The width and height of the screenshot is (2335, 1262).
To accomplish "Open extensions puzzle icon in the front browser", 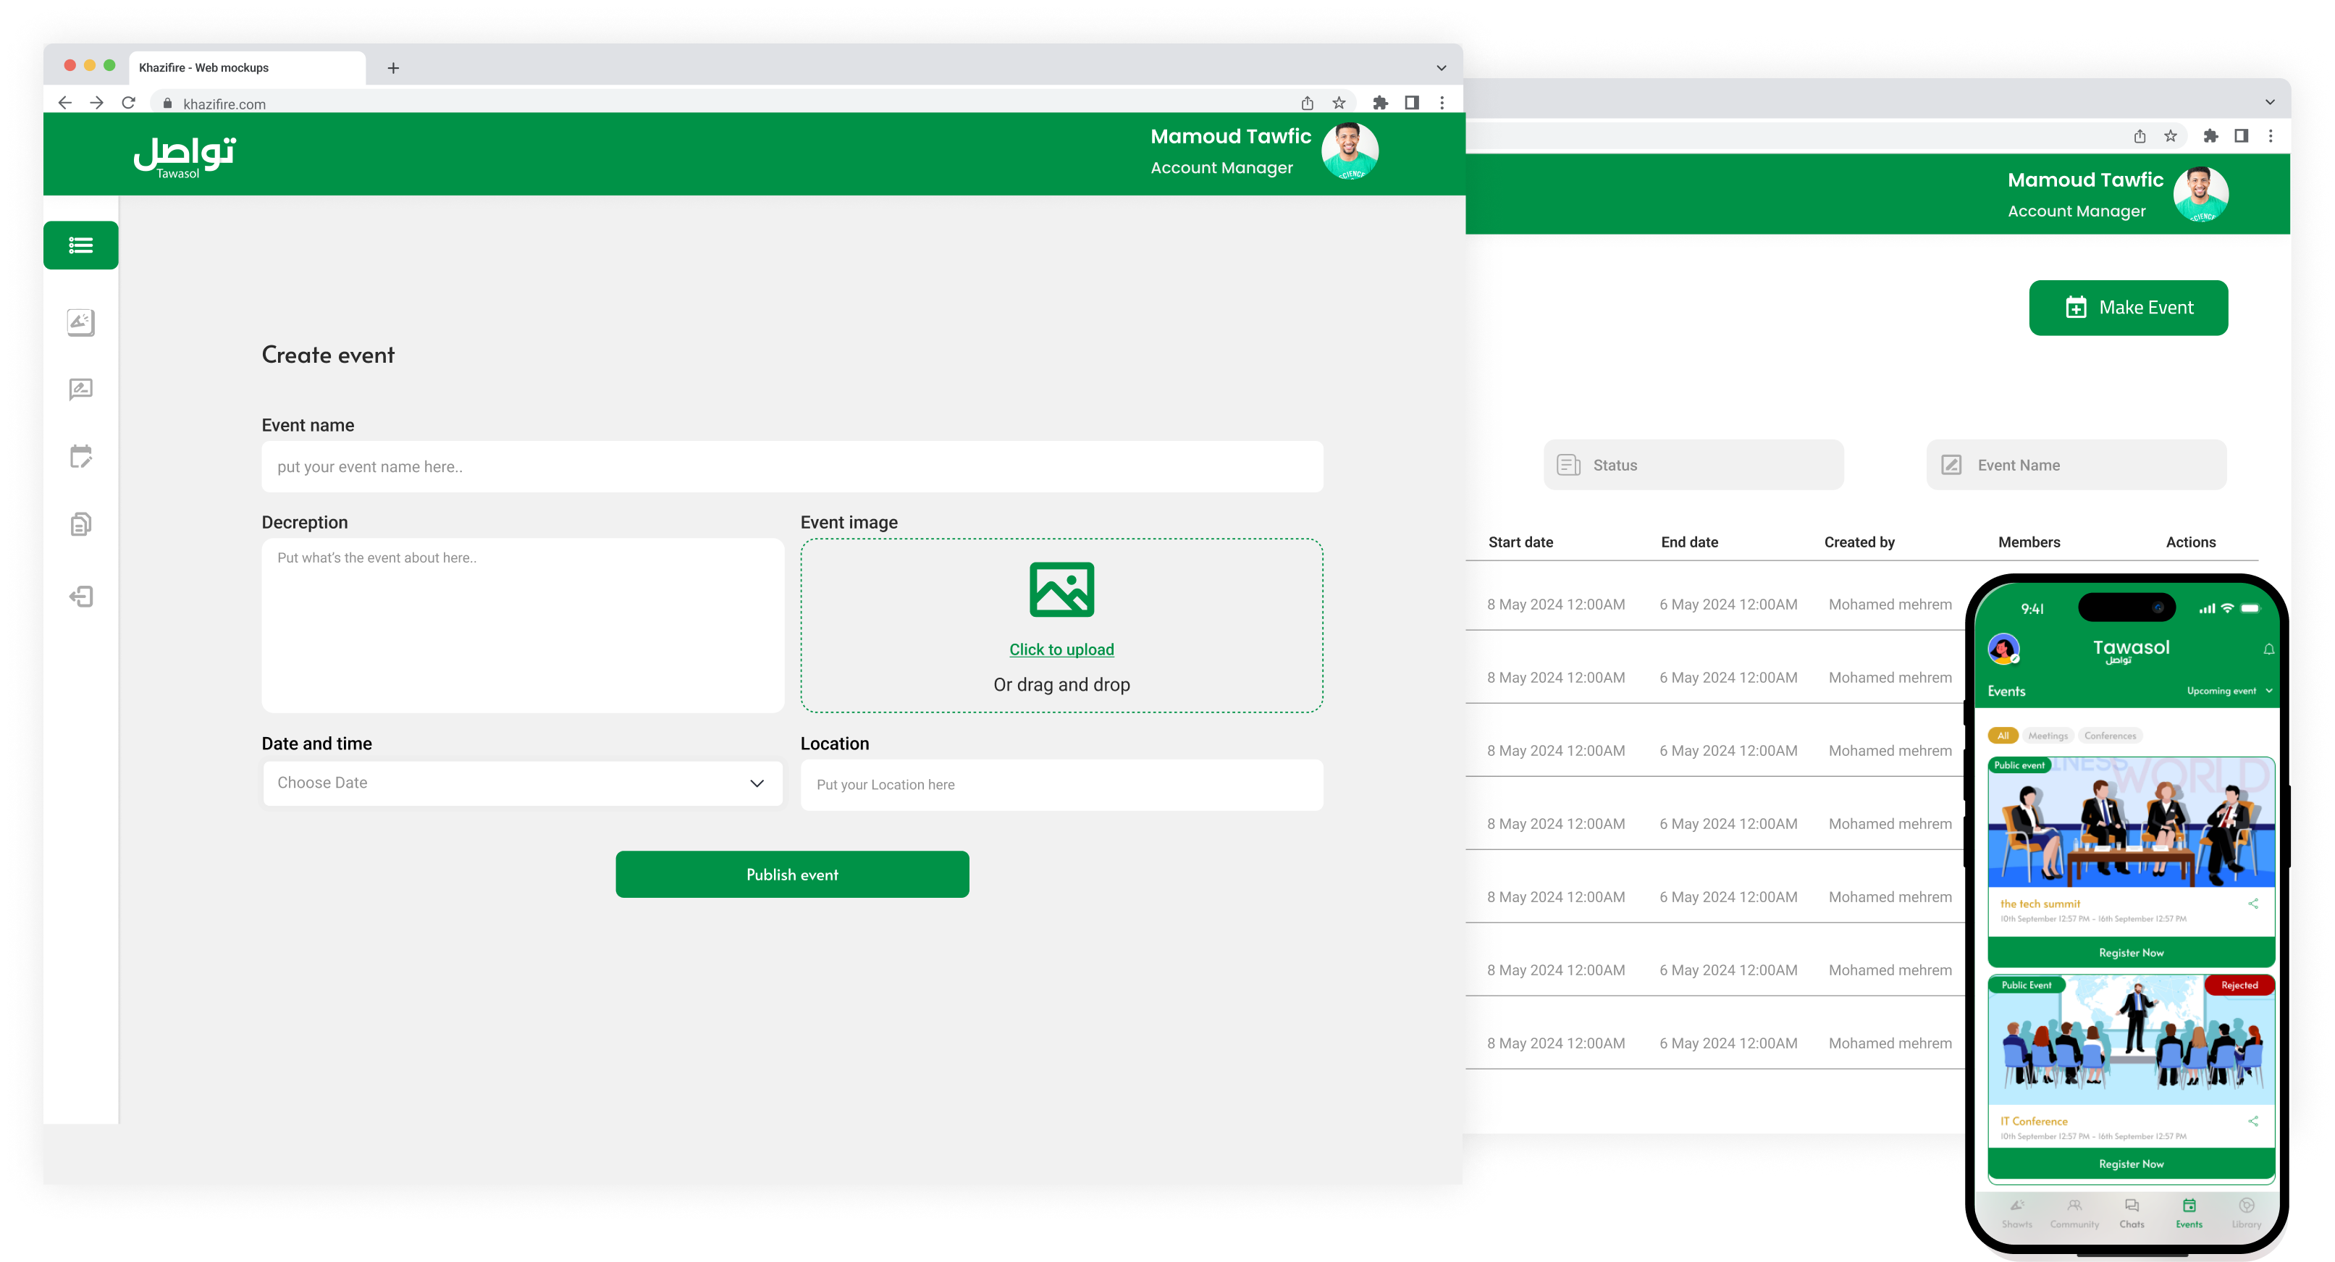I will click(1379, 102).
